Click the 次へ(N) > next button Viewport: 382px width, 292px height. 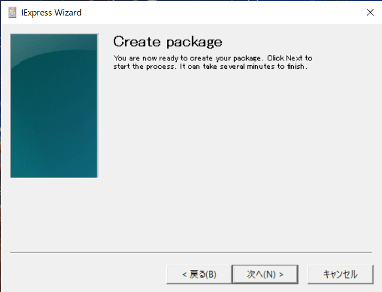[x=265, y=274]
